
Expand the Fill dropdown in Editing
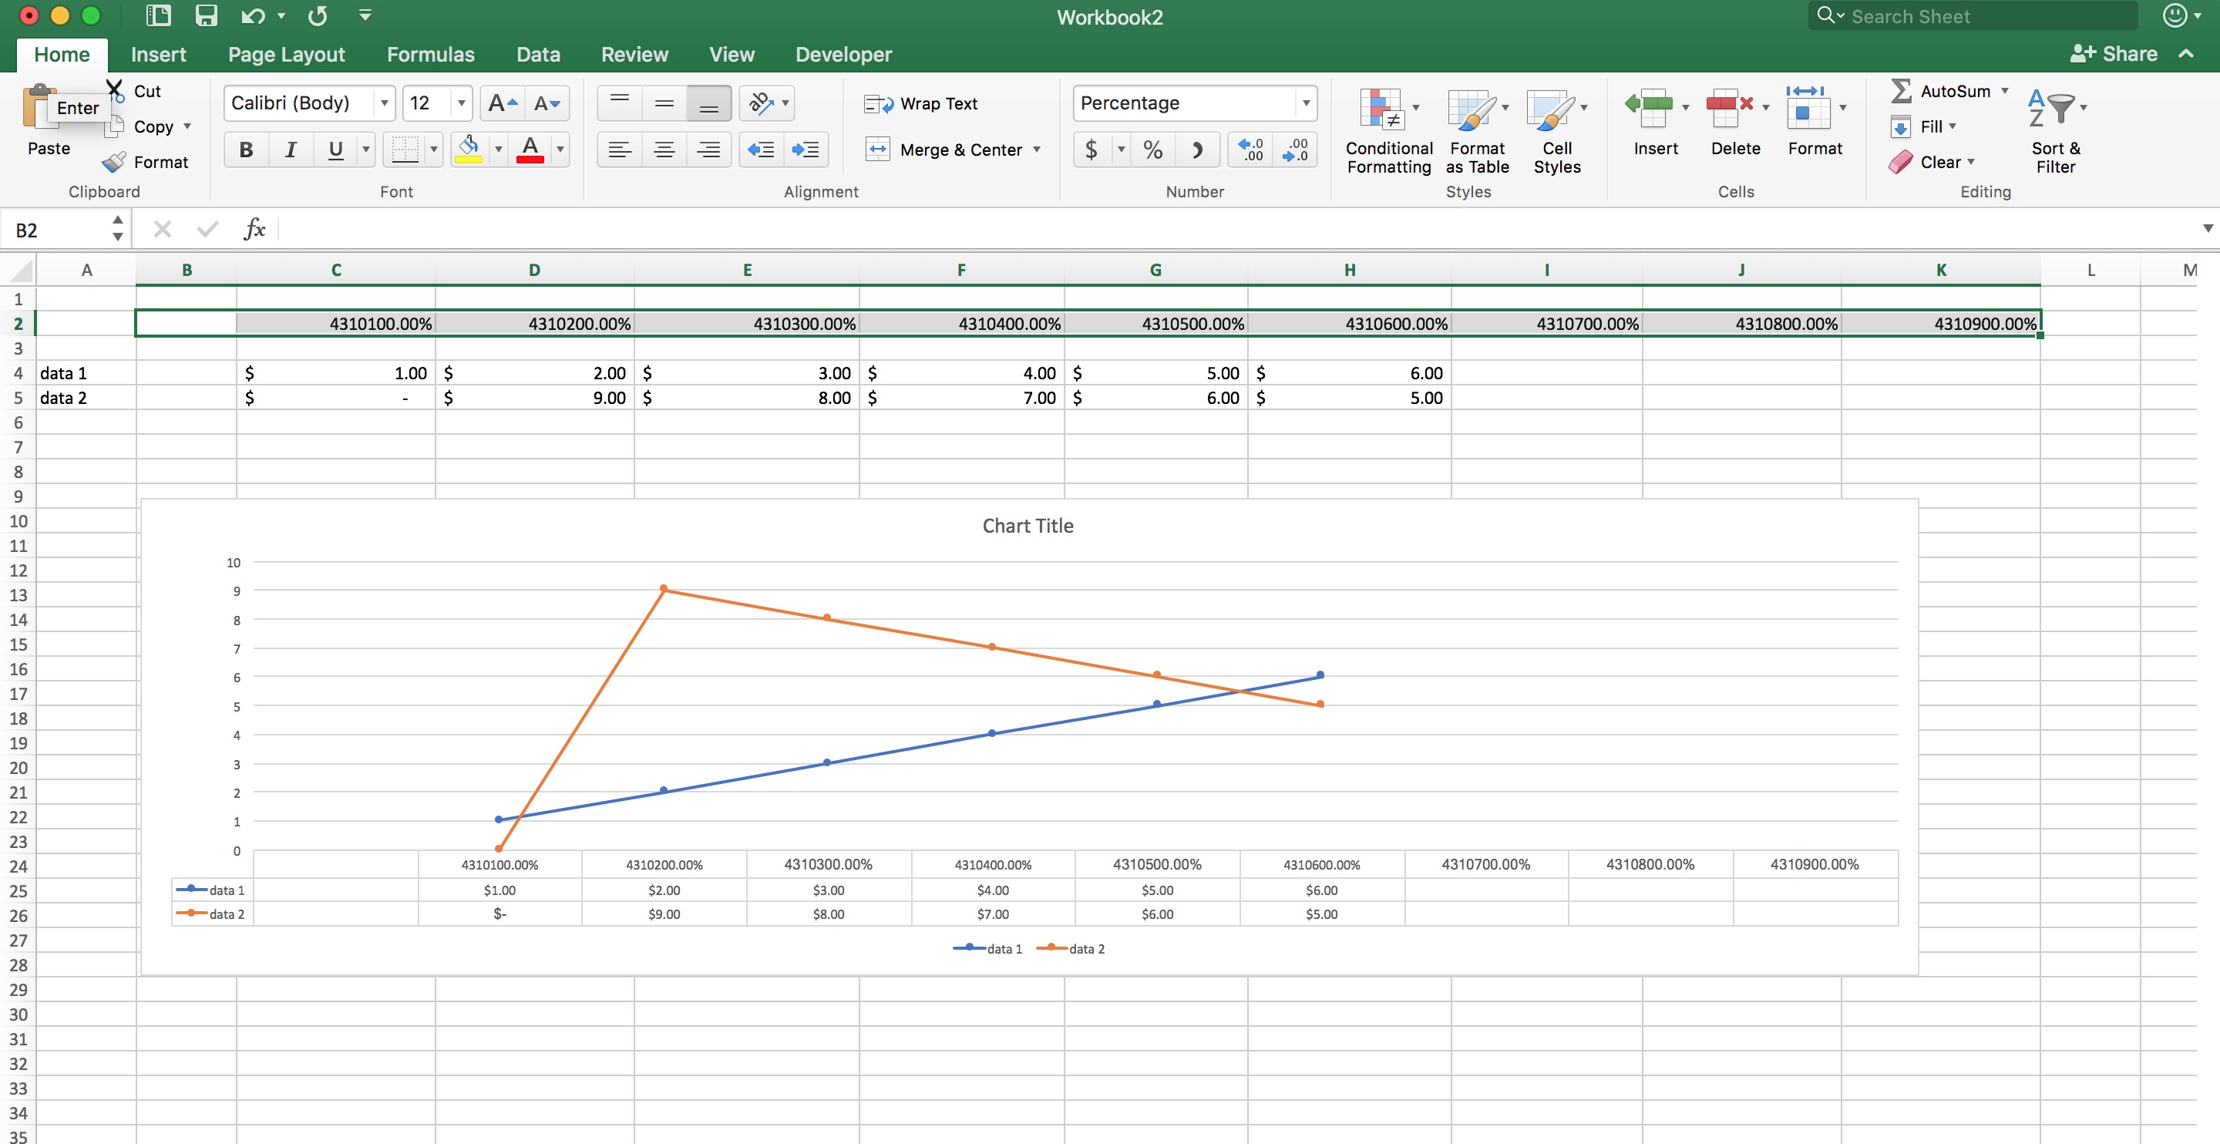(x=1952, y=126)
